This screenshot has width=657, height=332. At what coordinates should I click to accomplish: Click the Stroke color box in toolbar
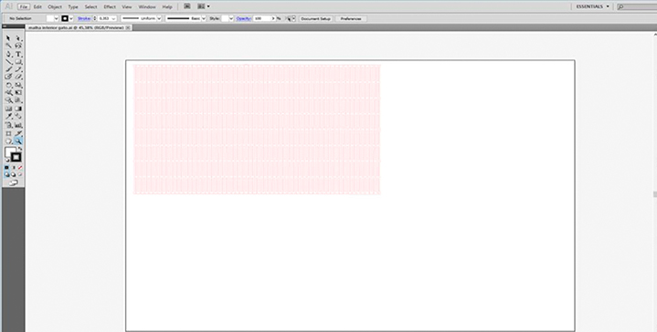coord(16,157)
